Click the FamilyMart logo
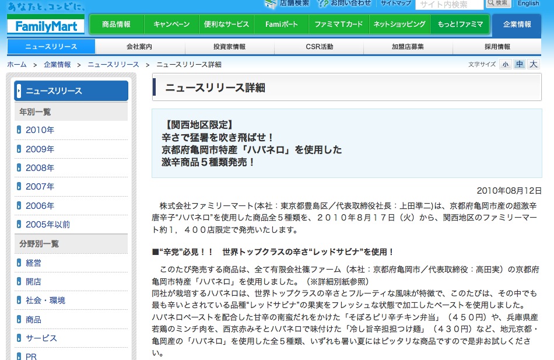Image resolution: width=554 pixels, height=360 pixels. click(45, 26)
